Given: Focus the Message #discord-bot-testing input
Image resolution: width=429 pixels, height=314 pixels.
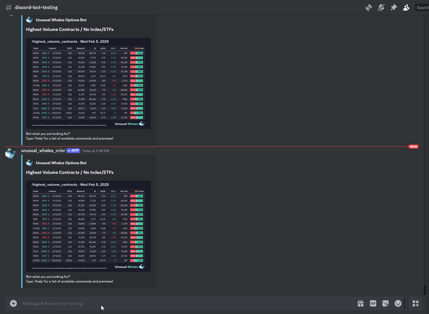Looking at the screenshot, I should (x=187, y=303).
